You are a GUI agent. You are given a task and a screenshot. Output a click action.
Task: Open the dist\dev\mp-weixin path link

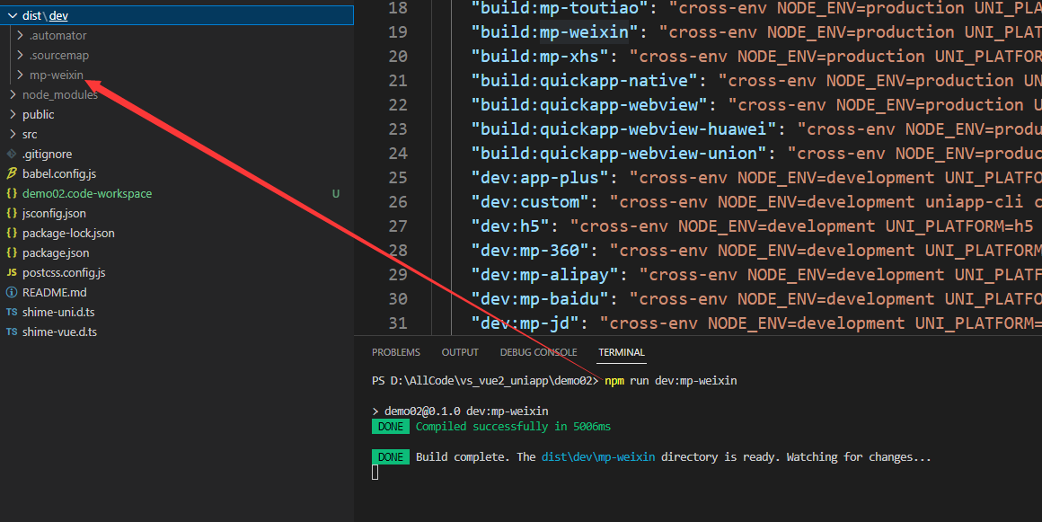click(x=598, y=456)
